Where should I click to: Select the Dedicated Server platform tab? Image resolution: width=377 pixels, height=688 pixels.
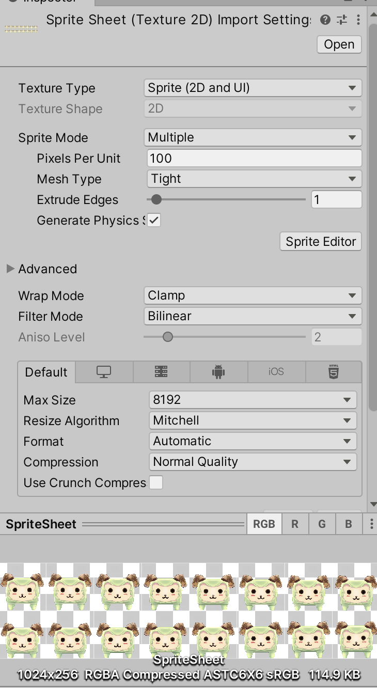(161, 372)
